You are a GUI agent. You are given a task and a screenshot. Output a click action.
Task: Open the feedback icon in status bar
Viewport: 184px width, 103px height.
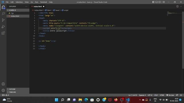tap(177, 95)
